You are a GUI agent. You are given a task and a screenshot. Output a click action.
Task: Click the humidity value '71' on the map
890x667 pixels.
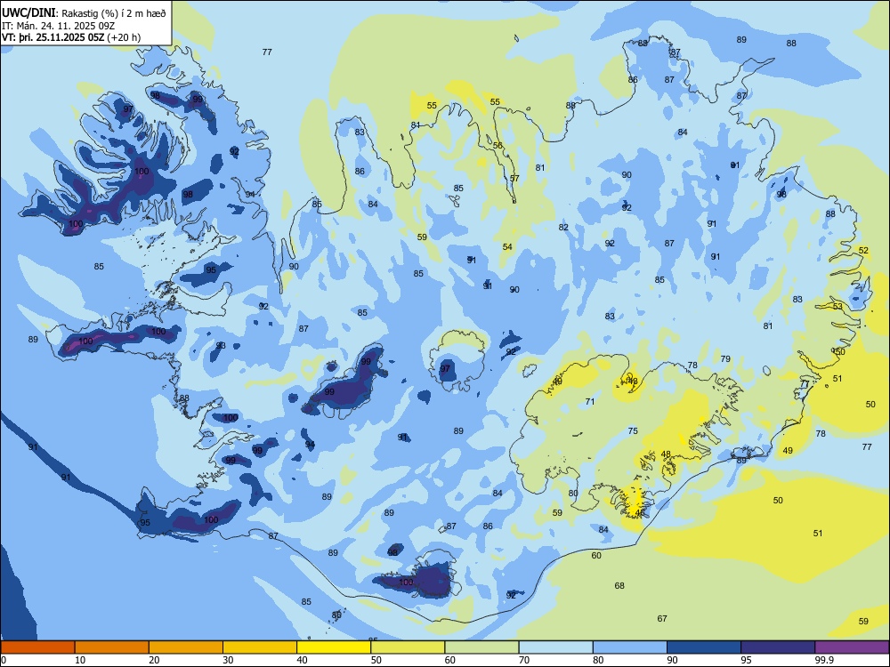(590, 402)
